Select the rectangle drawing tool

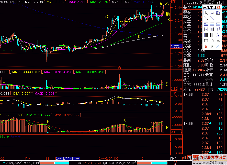206,41
